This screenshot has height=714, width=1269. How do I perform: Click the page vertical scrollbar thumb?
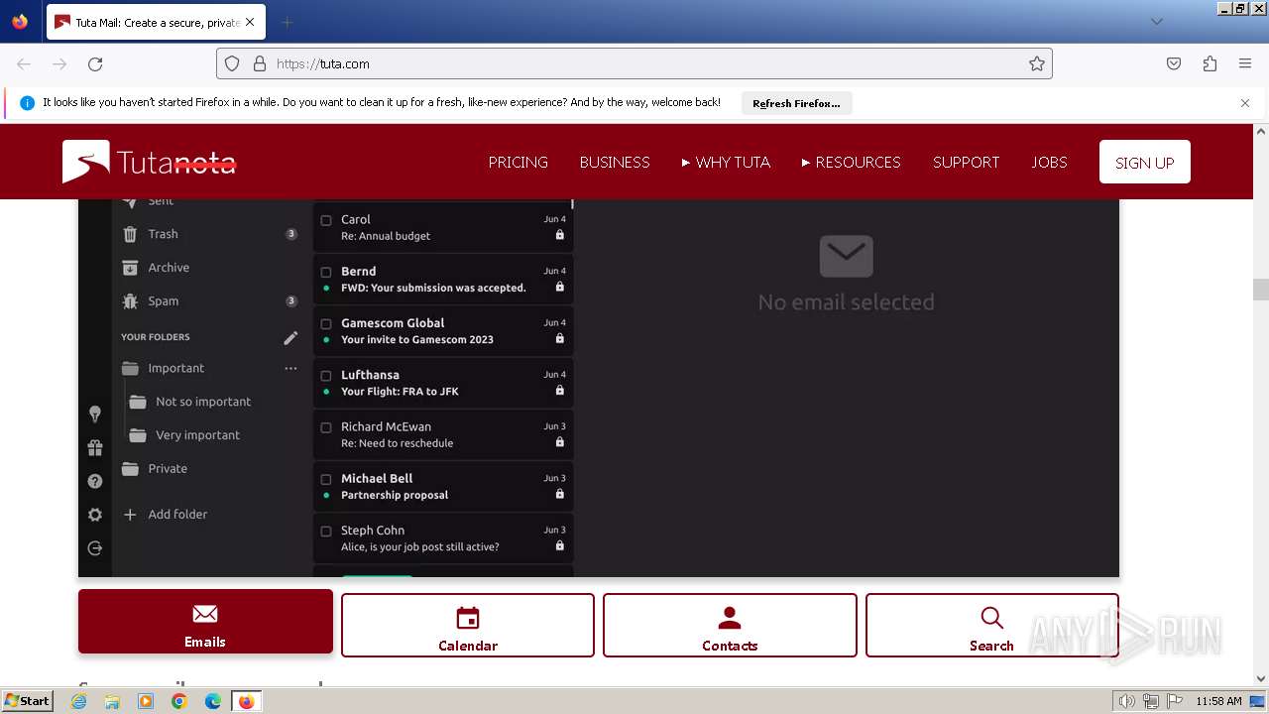[1261, 290]
